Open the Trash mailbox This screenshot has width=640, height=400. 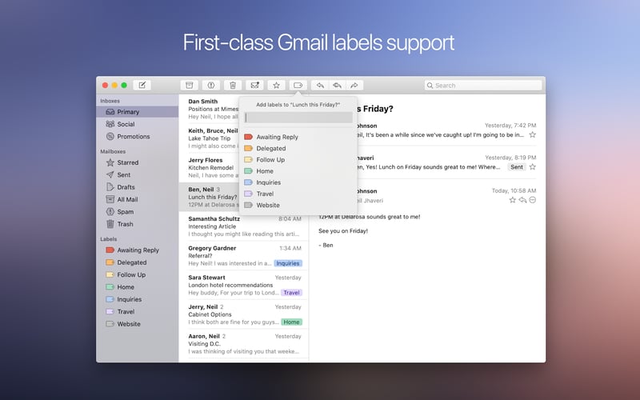pos(138,224)
